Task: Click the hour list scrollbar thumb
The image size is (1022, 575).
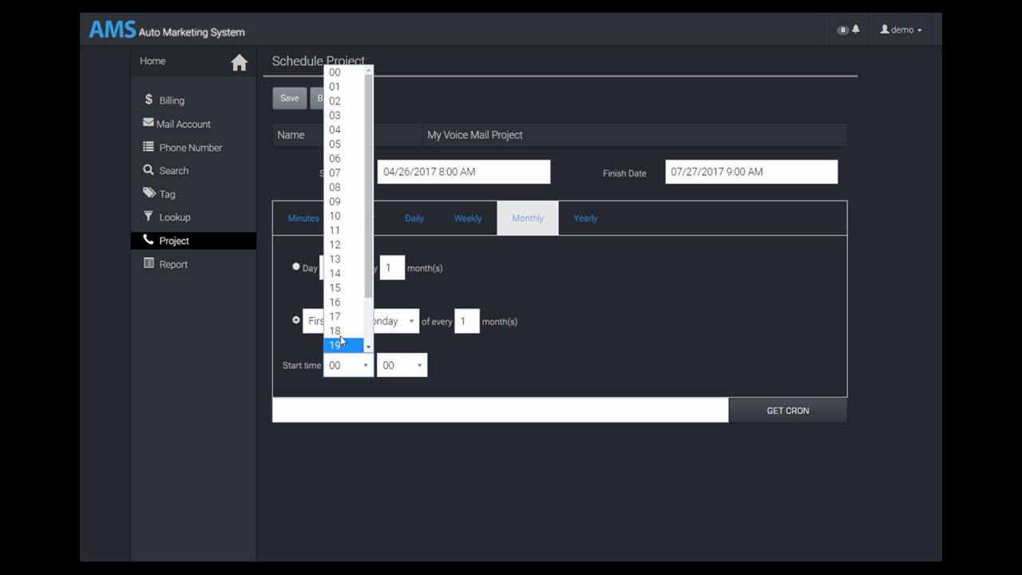Action: coord(368,185)
